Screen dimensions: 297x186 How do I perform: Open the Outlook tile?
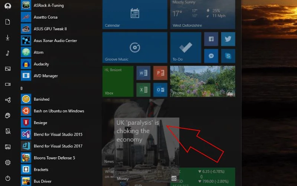click(x=160, y=90)
